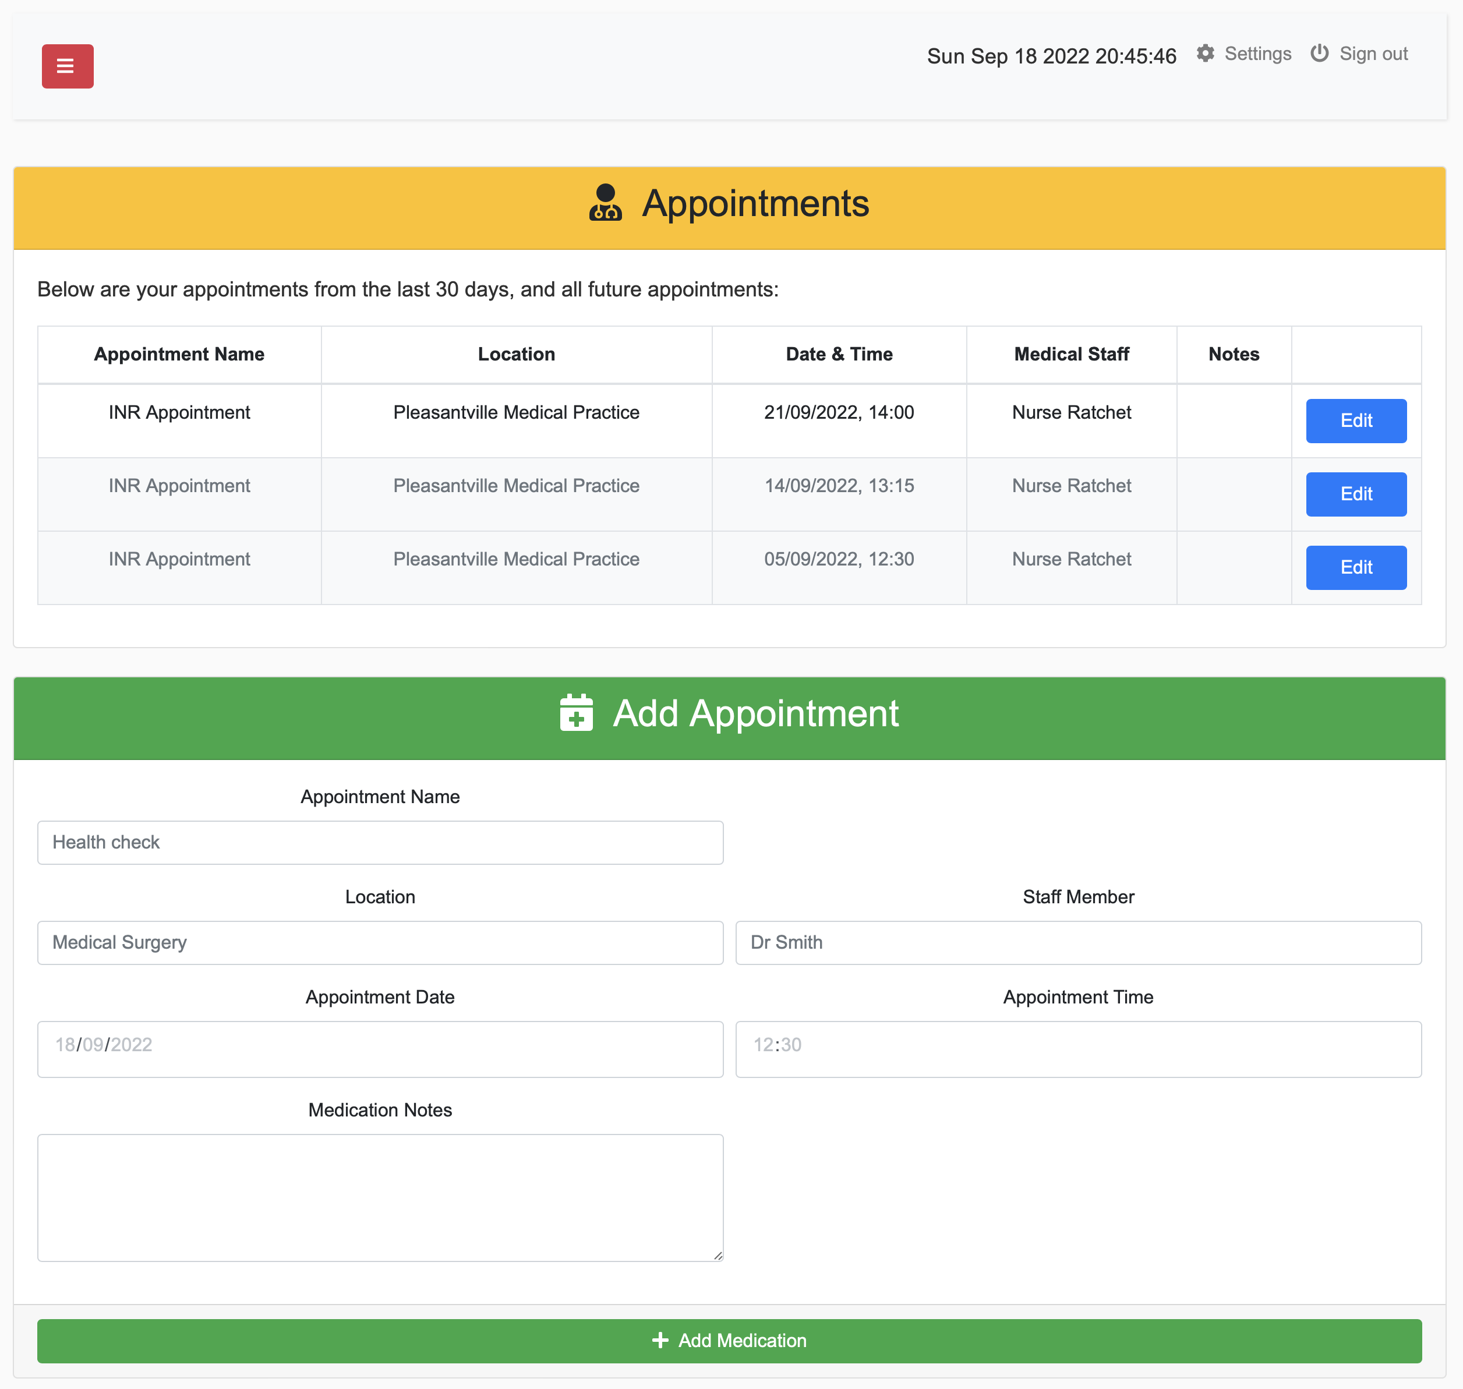
Task: Focus the Location input field
Action: [x=380, y=942]
